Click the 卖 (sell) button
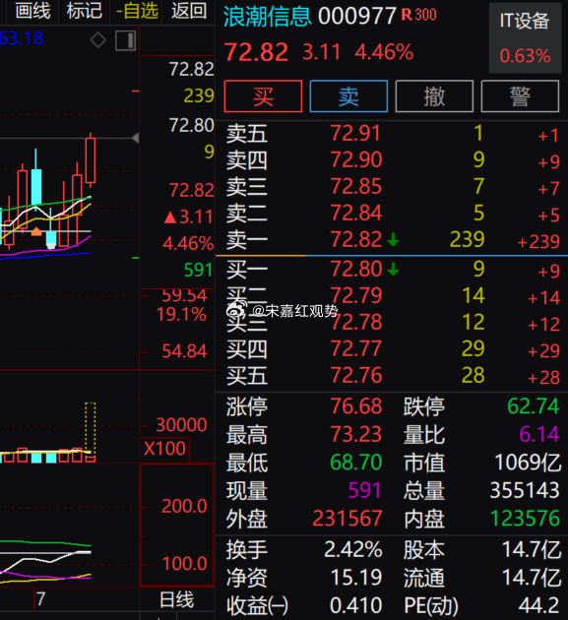The image size is (568, 620). 348,96
